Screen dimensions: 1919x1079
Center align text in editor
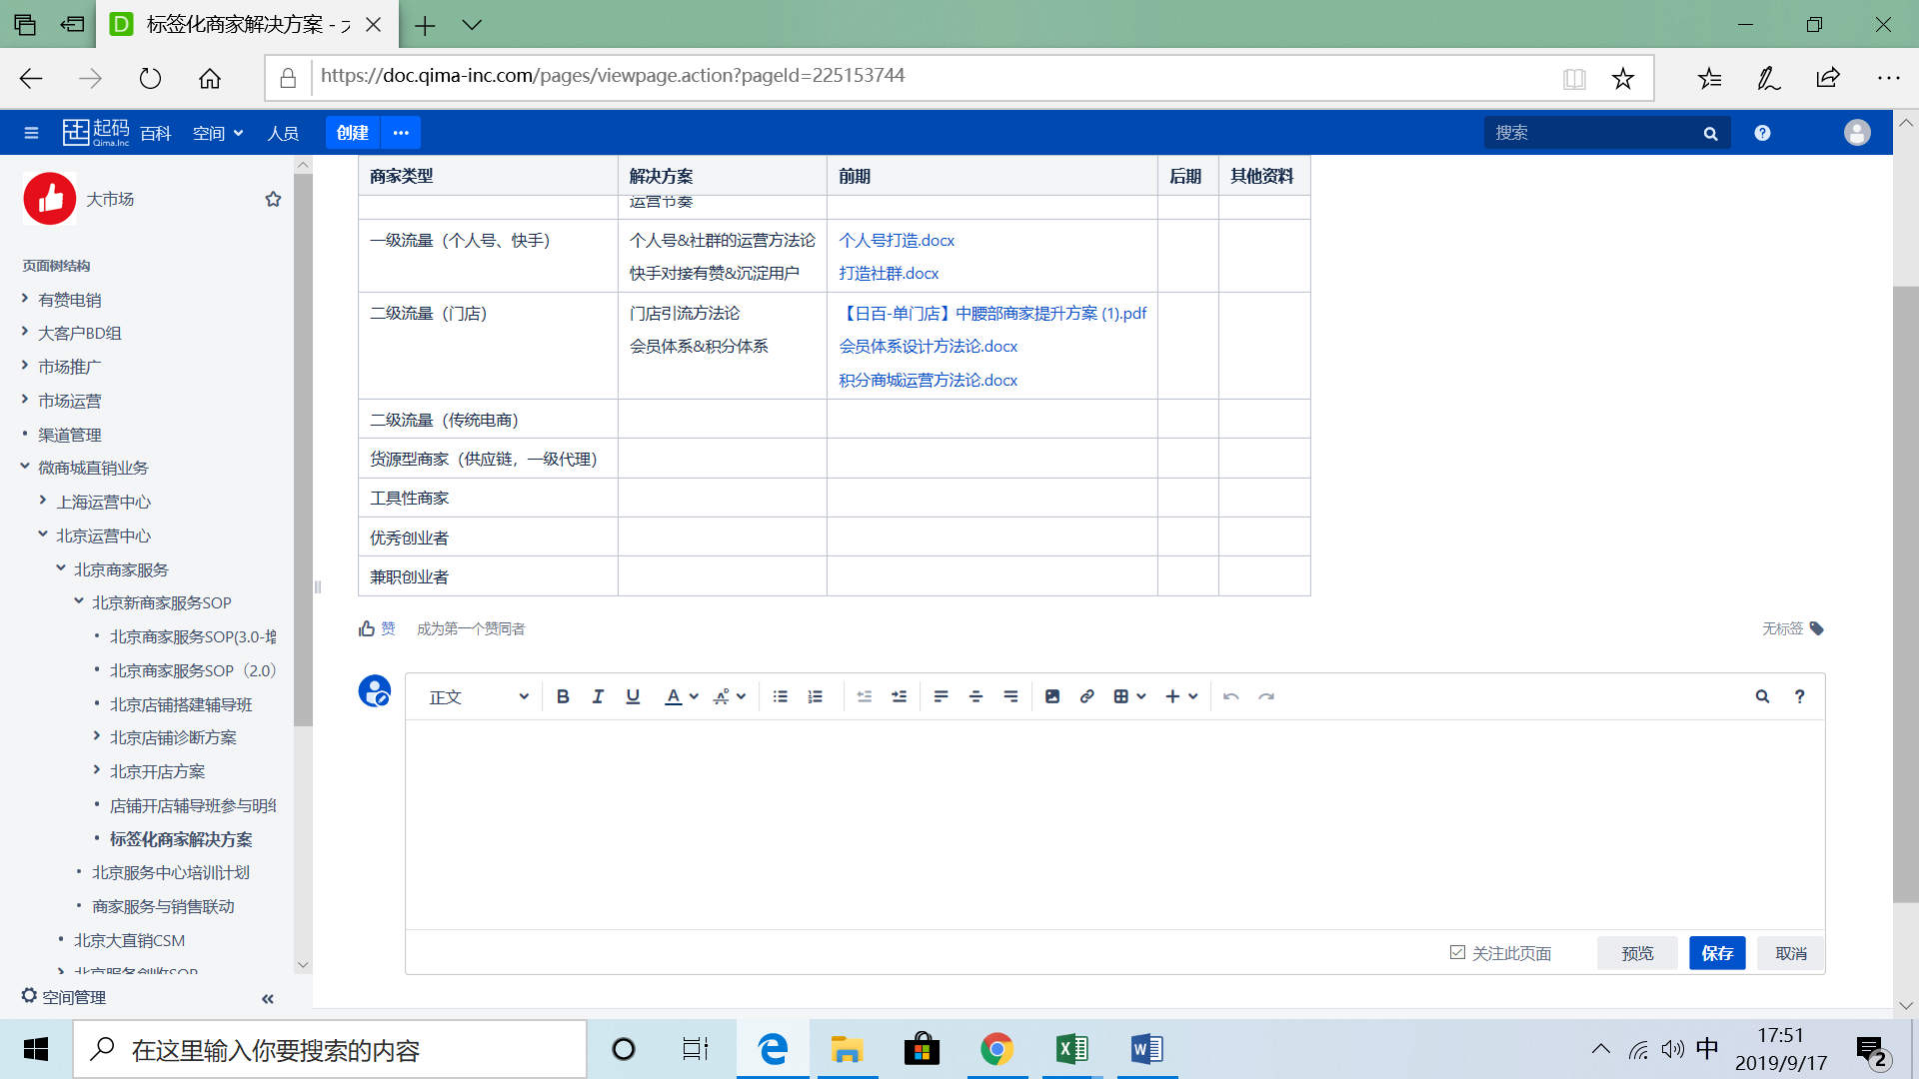point(975,696)
